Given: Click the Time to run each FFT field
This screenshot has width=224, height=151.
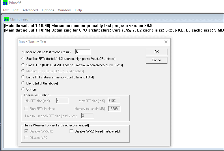Looking at the screenshot, I should coord(87,116).
